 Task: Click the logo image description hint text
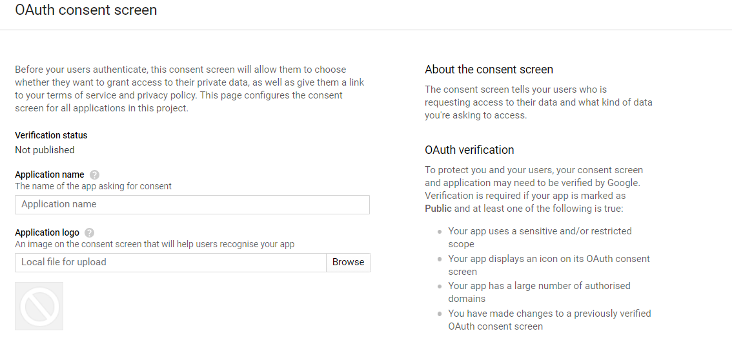154,244
